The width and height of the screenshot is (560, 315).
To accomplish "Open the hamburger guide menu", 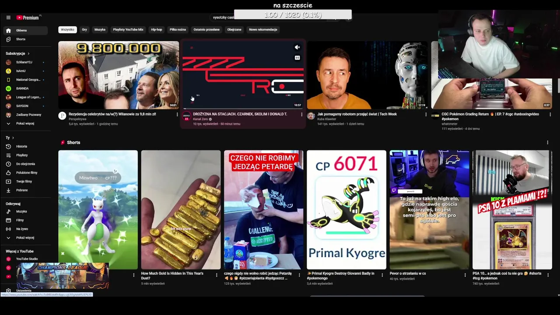I will (8, 17).
